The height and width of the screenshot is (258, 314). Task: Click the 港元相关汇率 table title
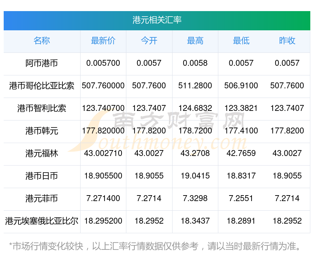(157, 20)
